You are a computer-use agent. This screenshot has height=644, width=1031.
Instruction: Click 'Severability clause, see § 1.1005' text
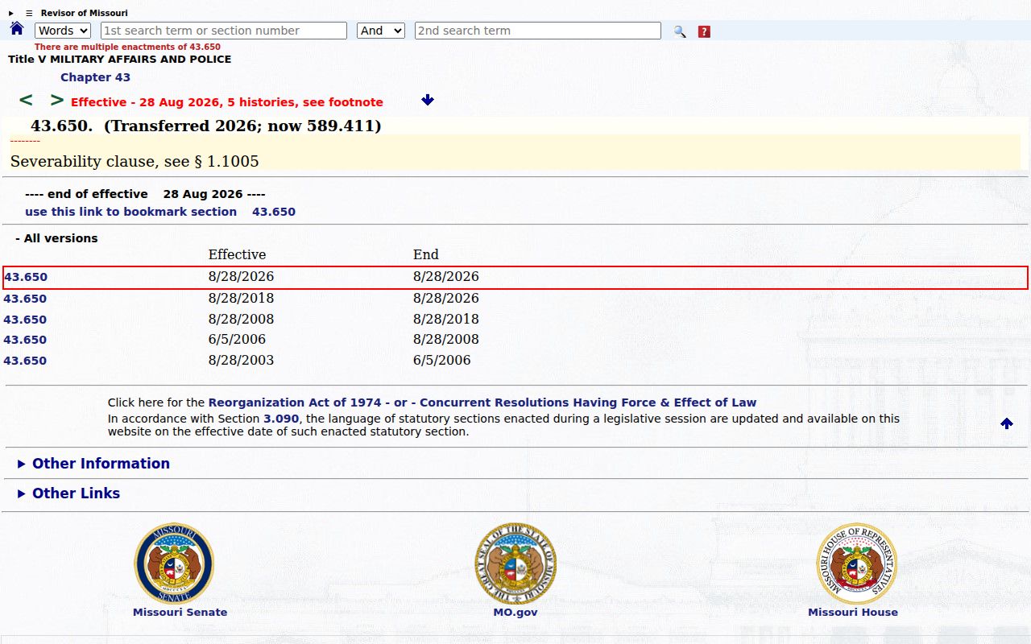(x=135, y=161)
